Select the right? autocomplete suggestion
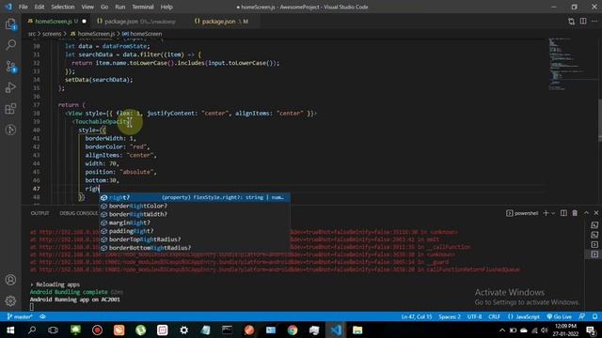This screenshot has height=338, width=602. [x=195, y=197]
